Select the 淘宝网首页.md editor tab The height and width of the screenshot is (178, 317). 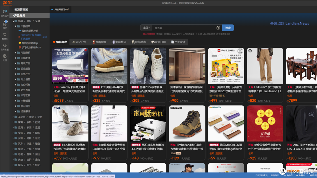click(60, 9)
